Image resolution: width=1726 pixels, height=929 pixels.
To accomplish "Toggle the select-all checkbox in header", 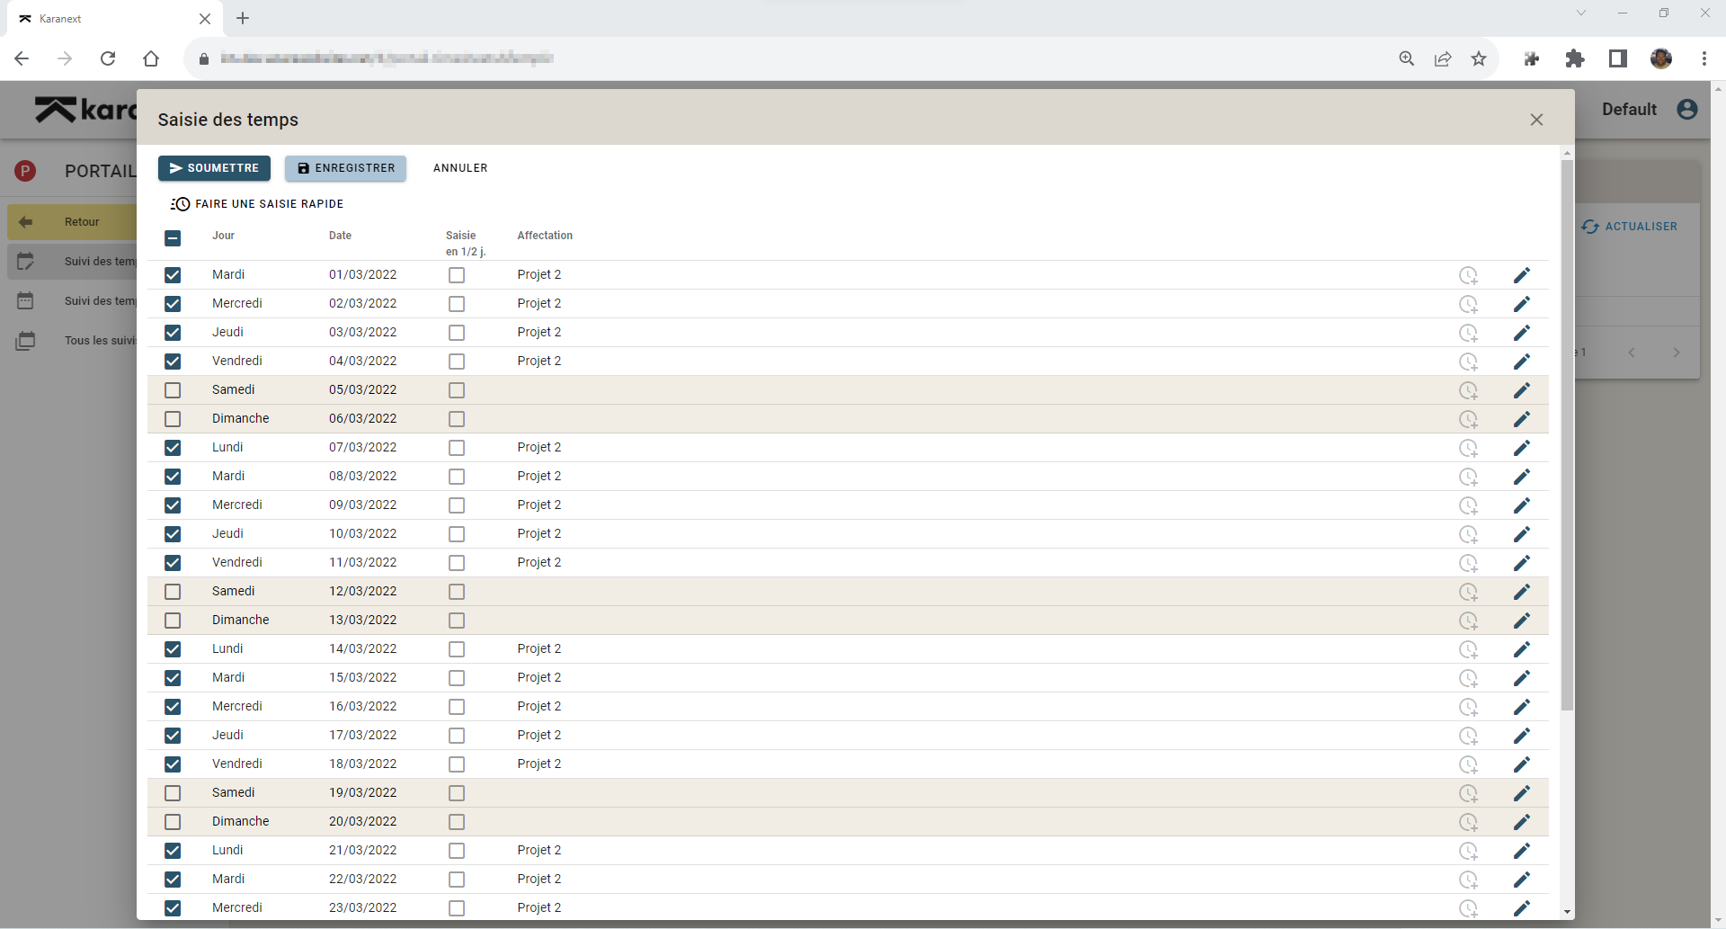I will point(173,238).
